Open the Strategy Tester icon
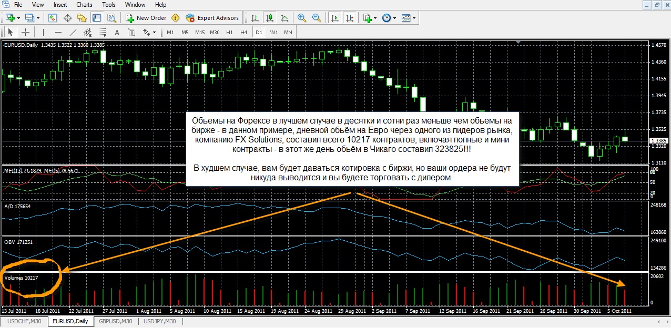 [111, 18]
